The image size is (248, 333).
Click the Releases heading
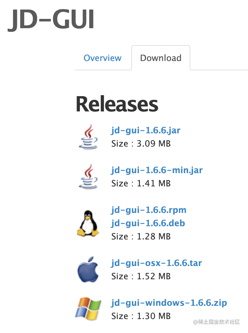point(117,104)
